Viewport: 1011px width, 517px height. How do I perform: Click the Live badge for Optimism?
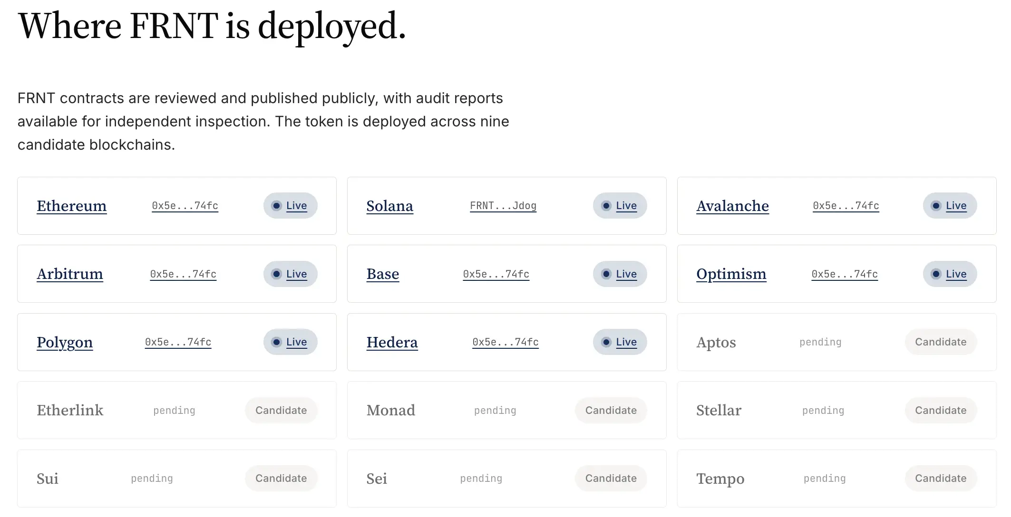click(950, 274)
